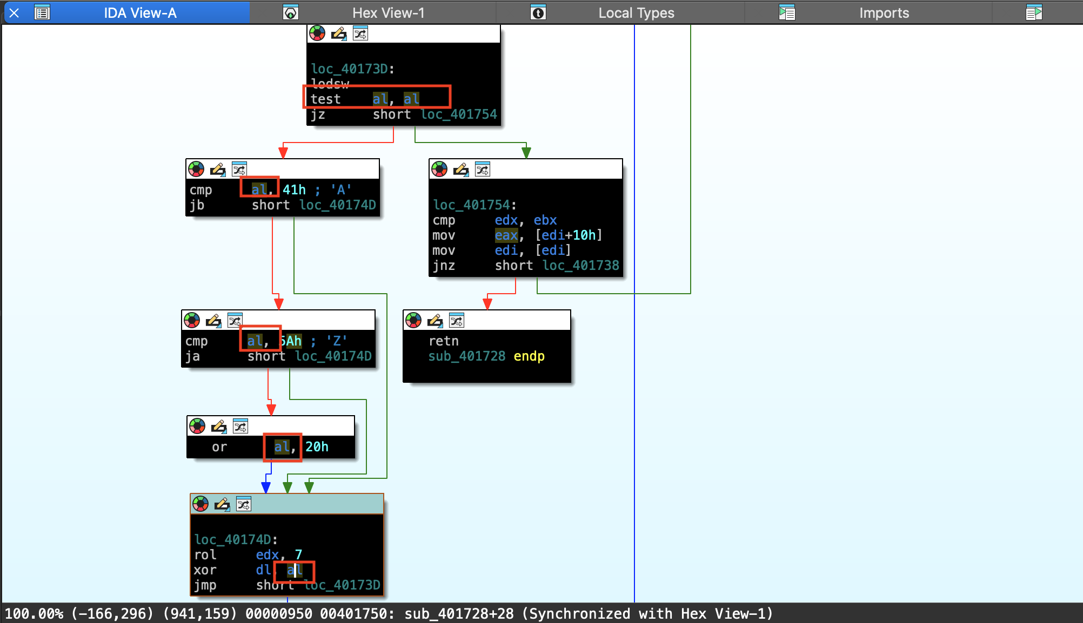The height and width of the screenshot is (623, 1083).
Task: Click node color icon of loc_401754 block
Action: tap(439, 170)
